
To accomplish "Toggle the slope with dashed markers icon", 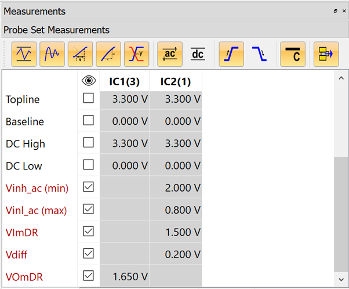I will [x=80, y=54].
